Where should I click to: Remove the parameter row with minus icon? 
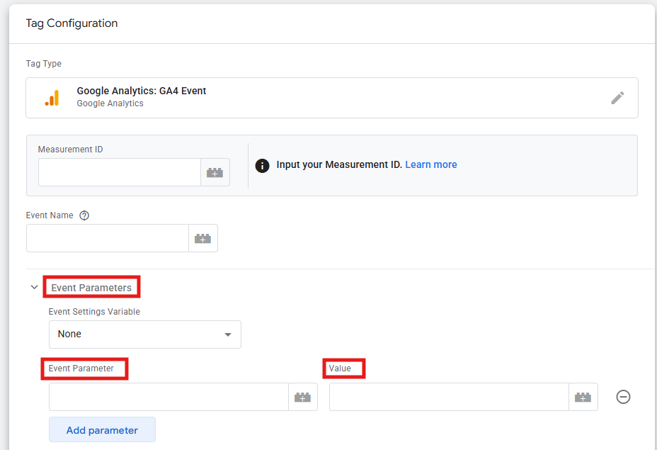click(623, 397)
